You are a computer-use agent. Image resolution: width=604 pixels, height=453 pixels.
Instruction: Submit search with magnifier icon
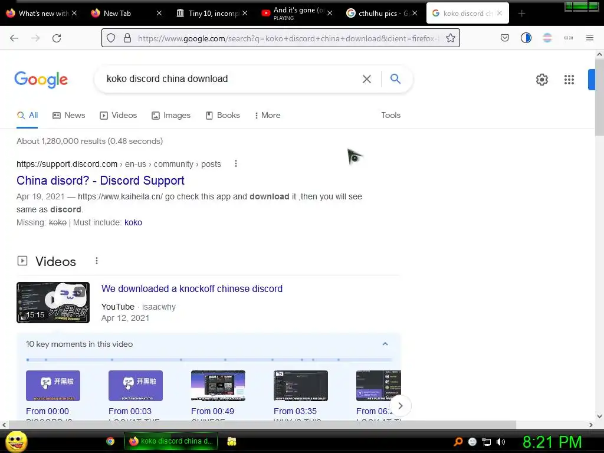click(x=395, y=79)
